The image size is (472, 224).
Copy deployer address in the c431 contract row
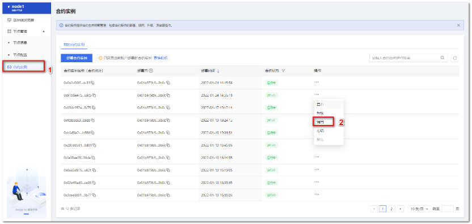tap(168, 170)
